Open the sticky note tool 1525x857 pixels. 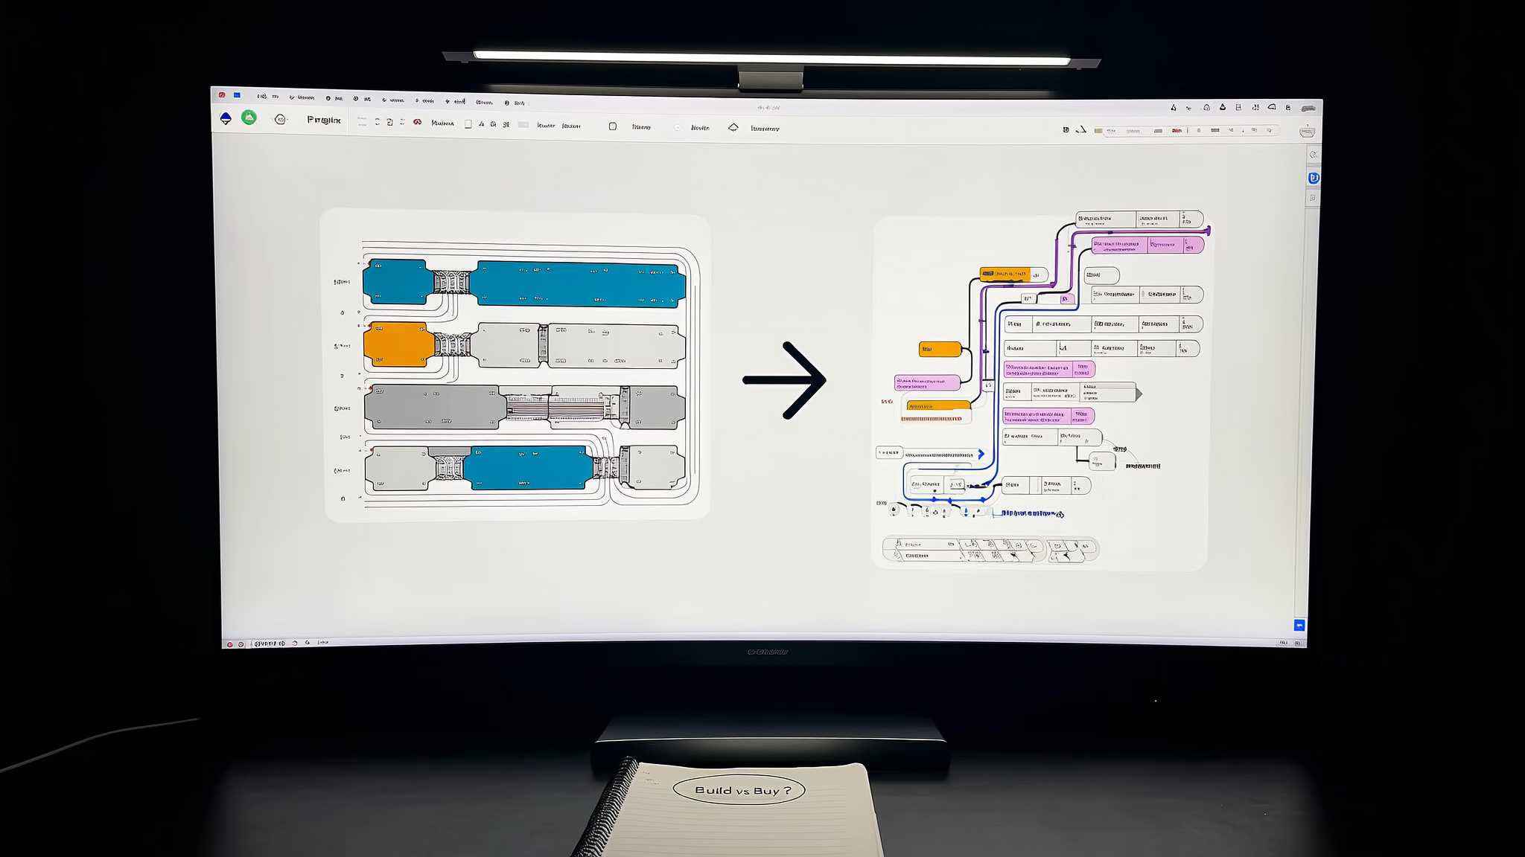point(612,126)
